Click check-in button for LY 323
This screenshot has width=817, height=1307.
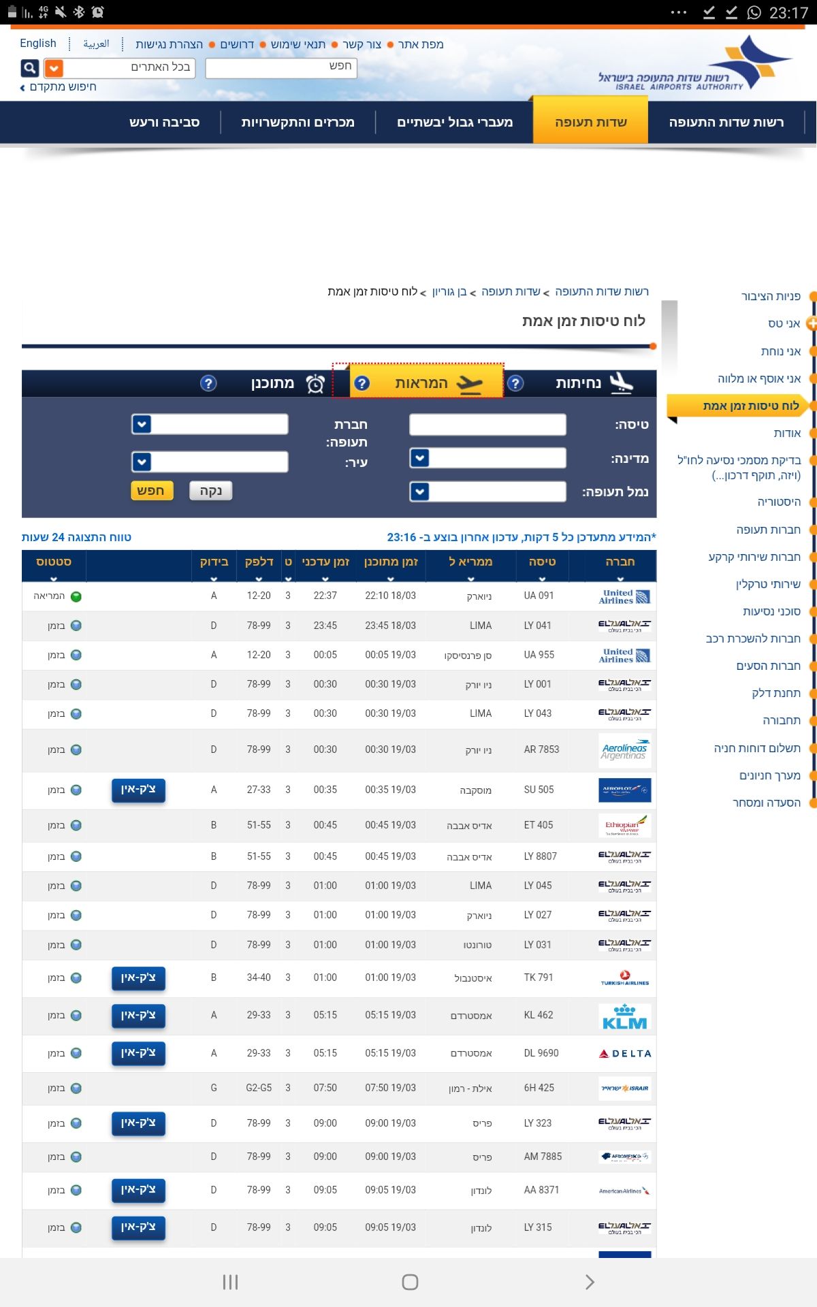pyautogui.click(x=138, y=1123)
